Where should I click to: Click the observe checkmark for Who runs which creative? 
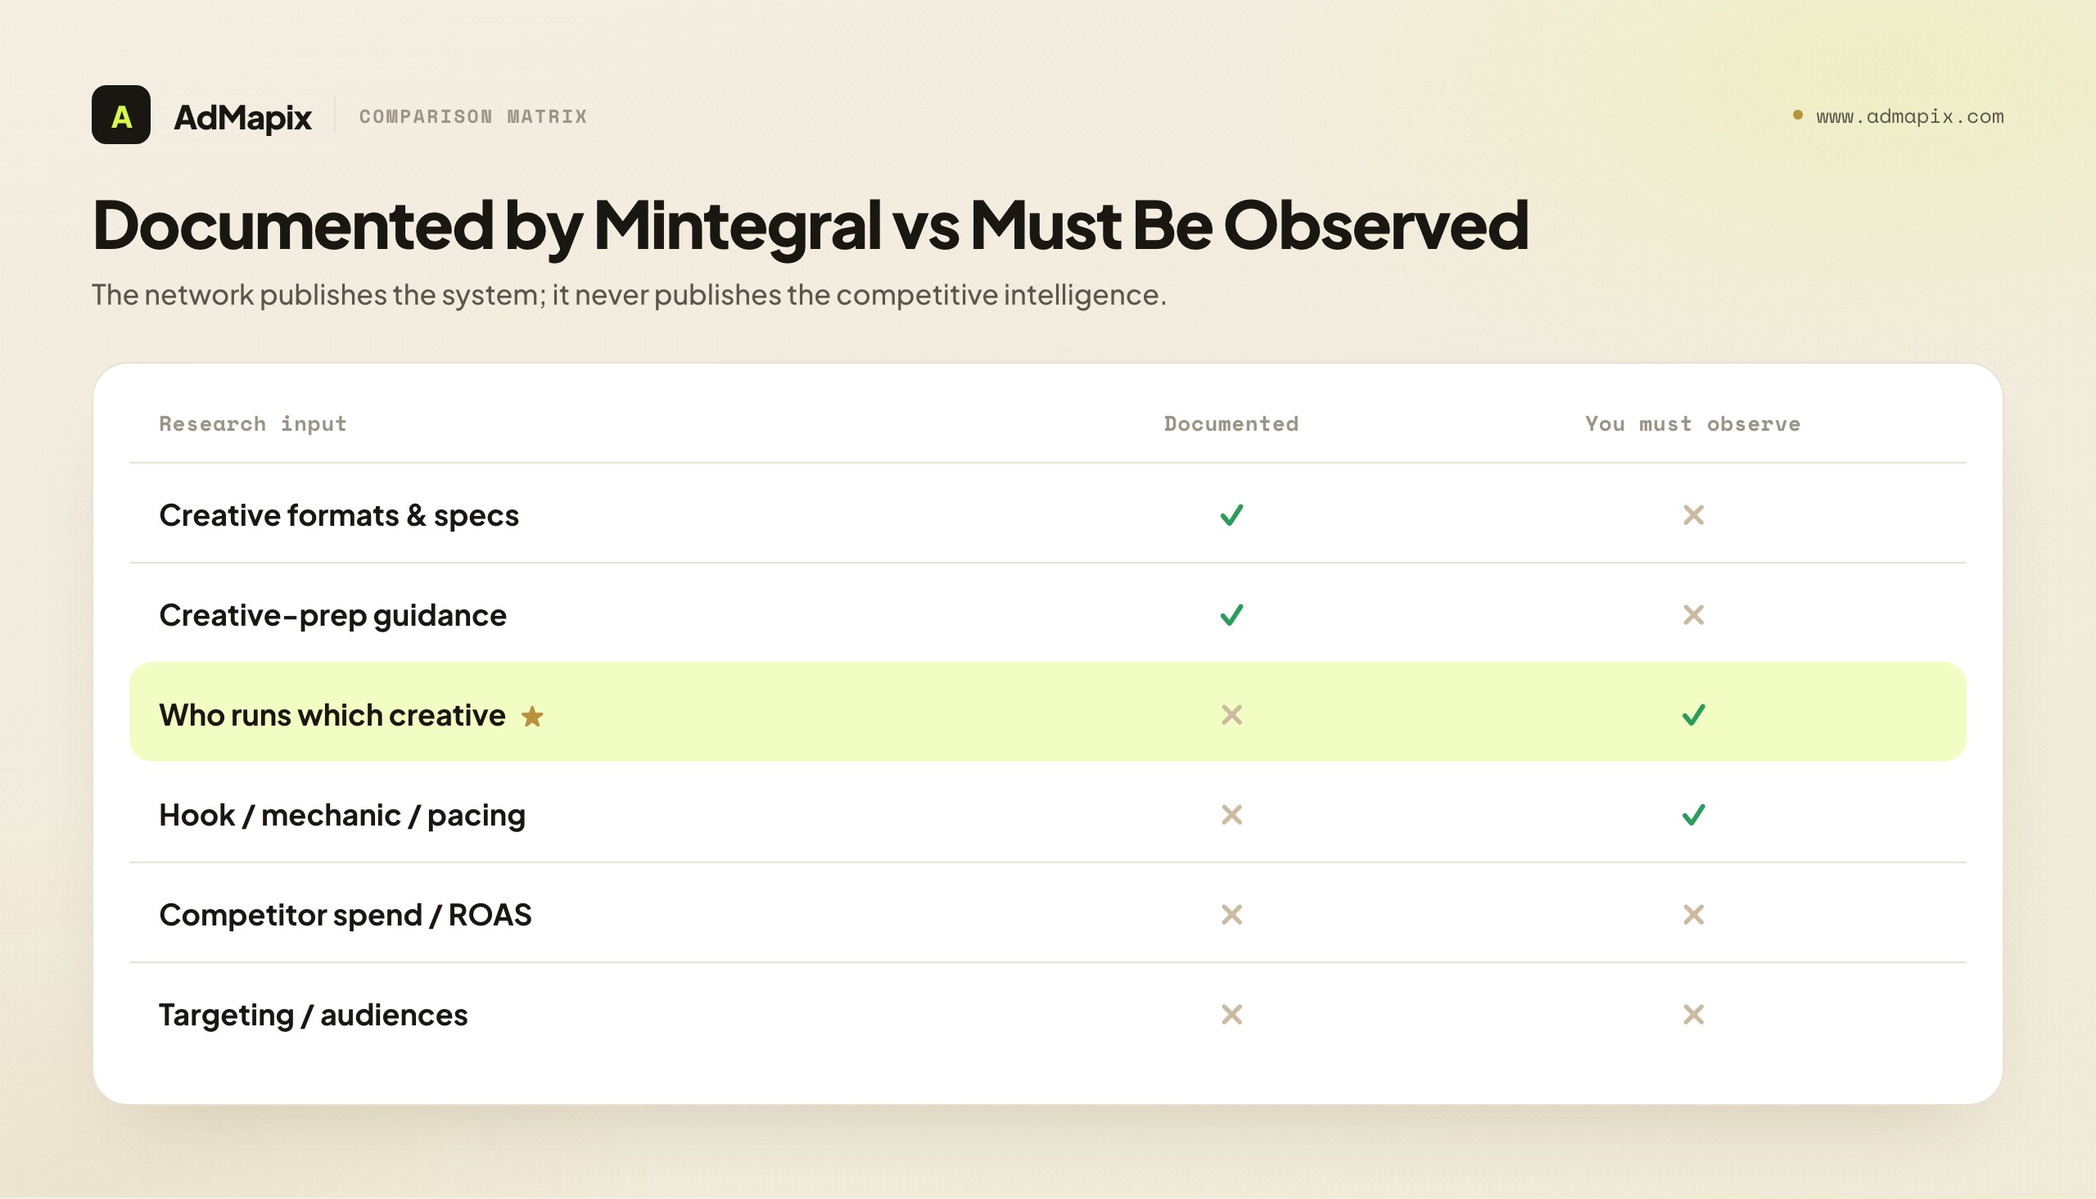(x=1693, y=715)
